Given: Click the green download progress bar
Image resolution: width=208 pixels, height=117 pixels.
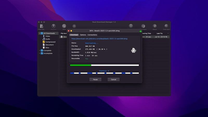Looking at the screenshot, I should point(105,65).
